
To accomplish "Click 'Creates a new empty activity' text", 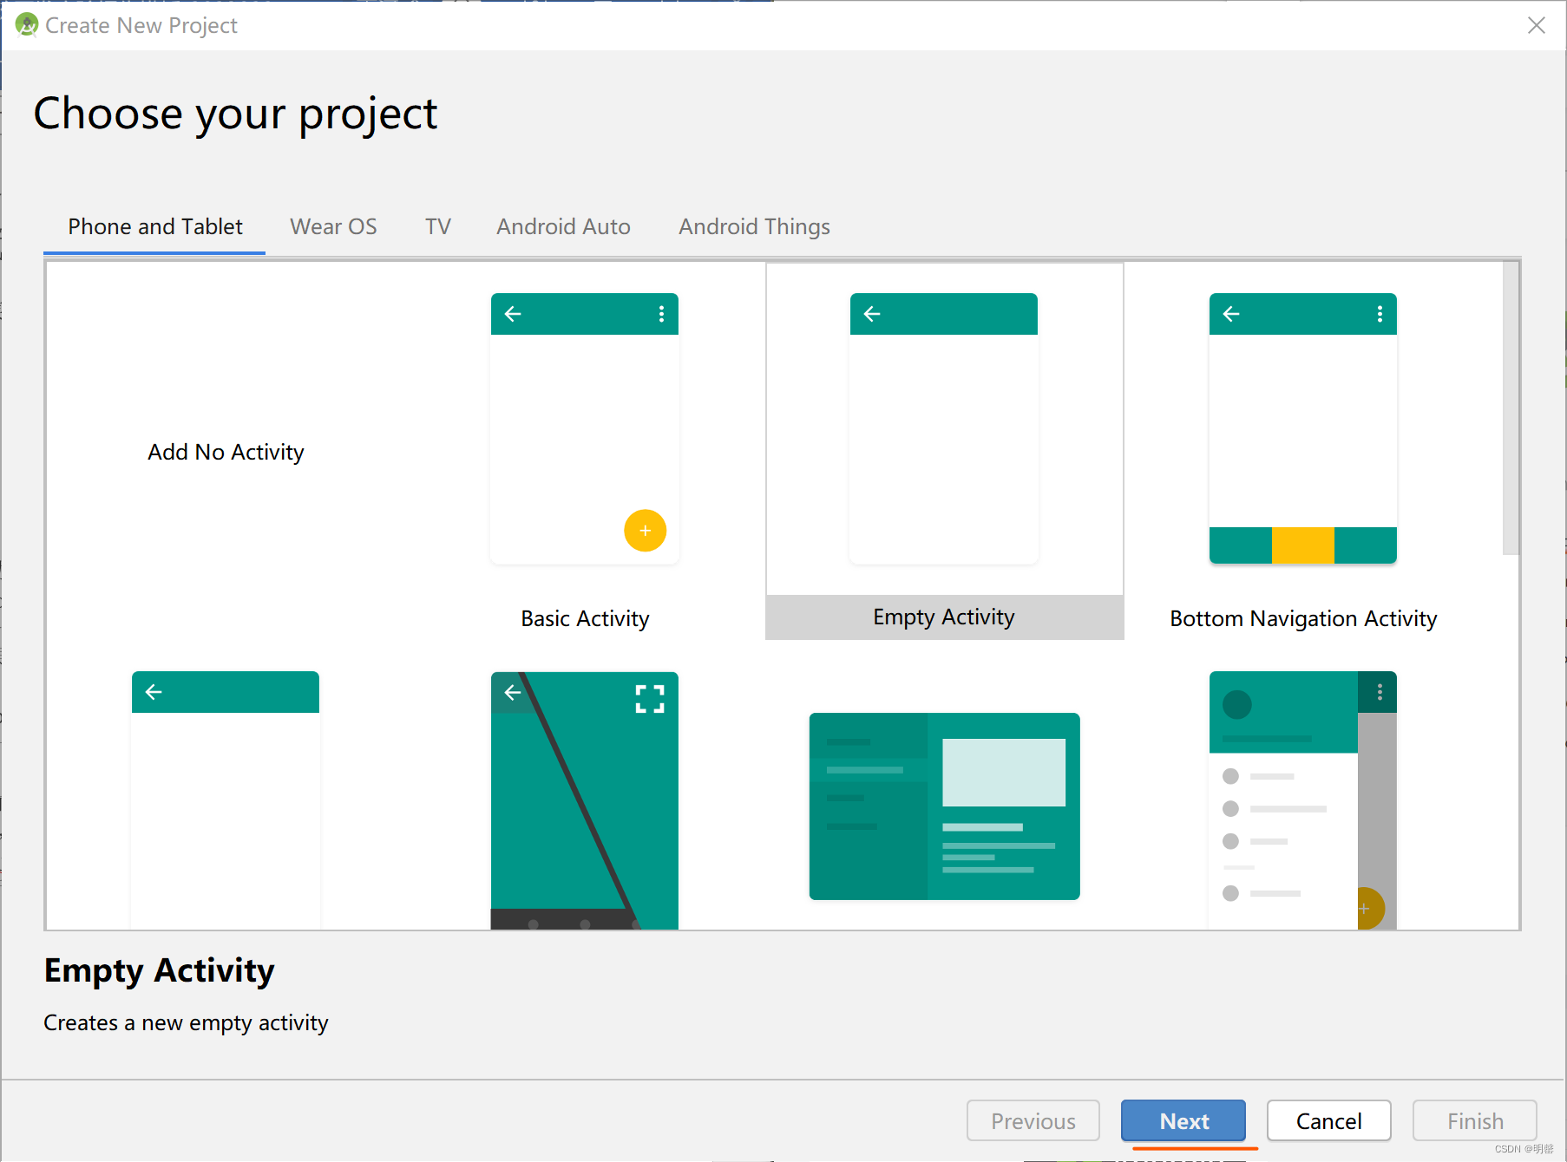I will click(x=186, y=1023).
